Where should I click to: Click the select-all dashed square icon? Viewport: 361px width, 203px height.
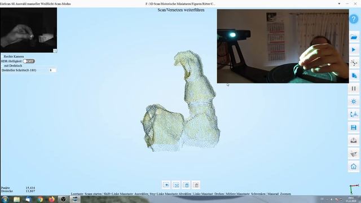point(176,185)
